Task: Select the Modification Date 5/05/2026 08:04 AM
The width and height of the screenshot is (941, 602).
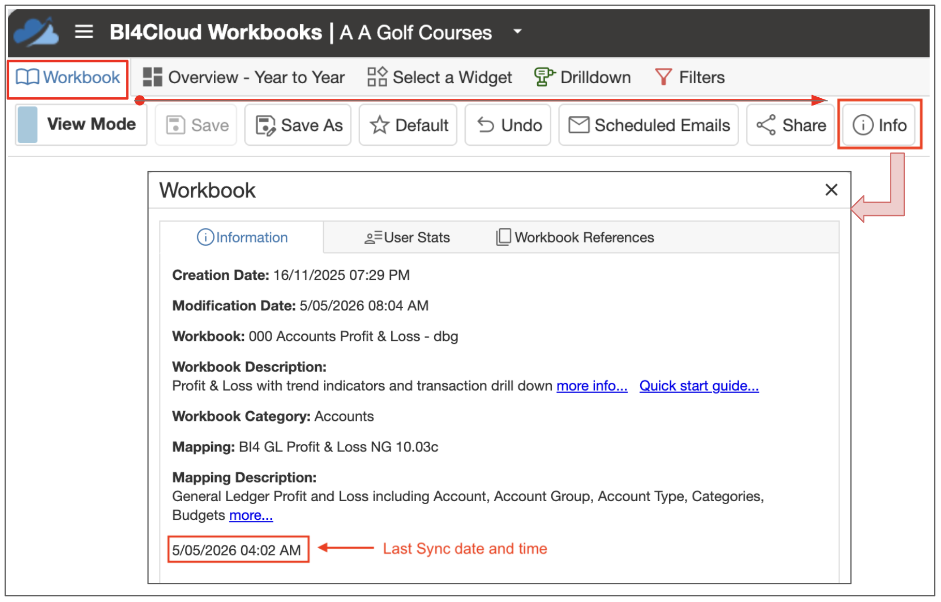Action: point(364,306)
